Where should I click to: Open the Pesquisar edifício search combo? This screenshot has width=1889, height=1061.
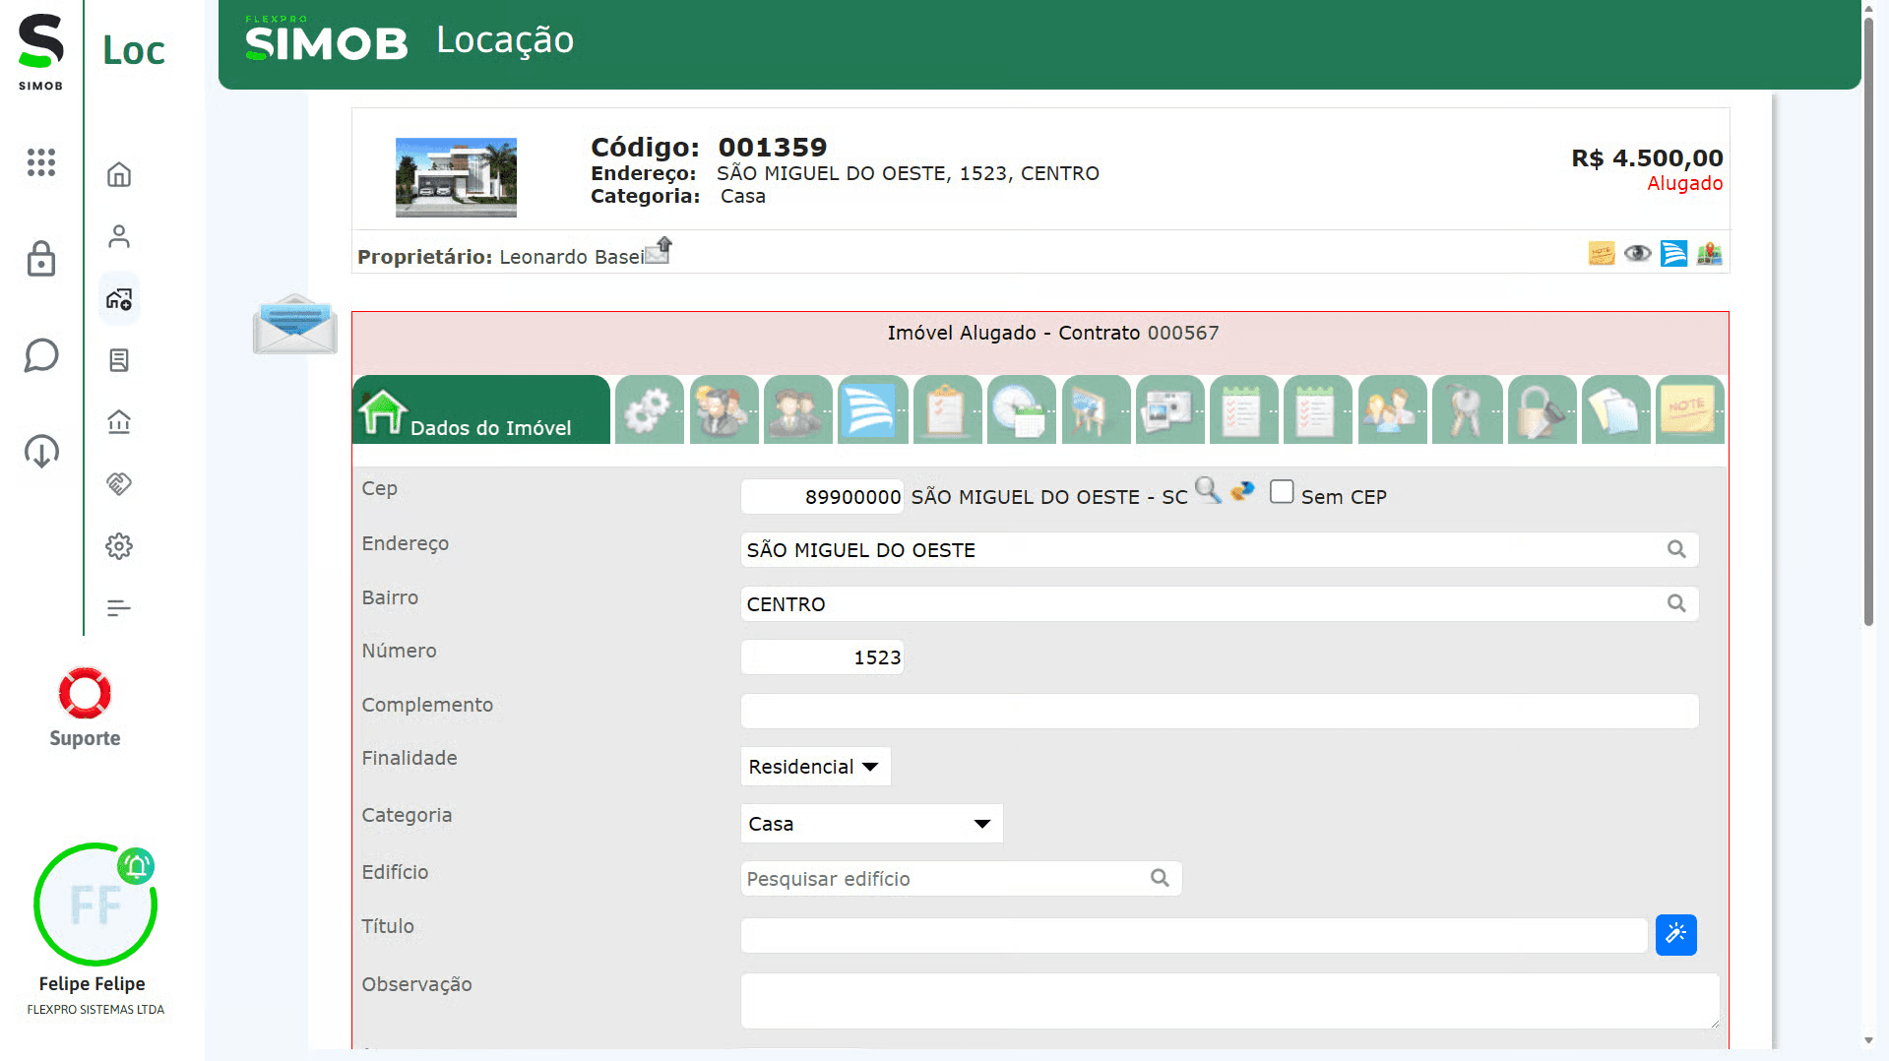point(960,879)
